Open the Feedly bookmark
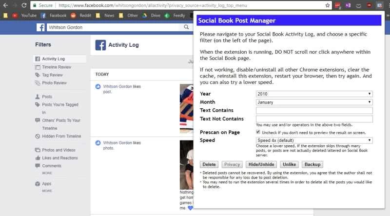The height and width of the screenshot is (216, 390). pyautogui.click(x=175, y=15)
